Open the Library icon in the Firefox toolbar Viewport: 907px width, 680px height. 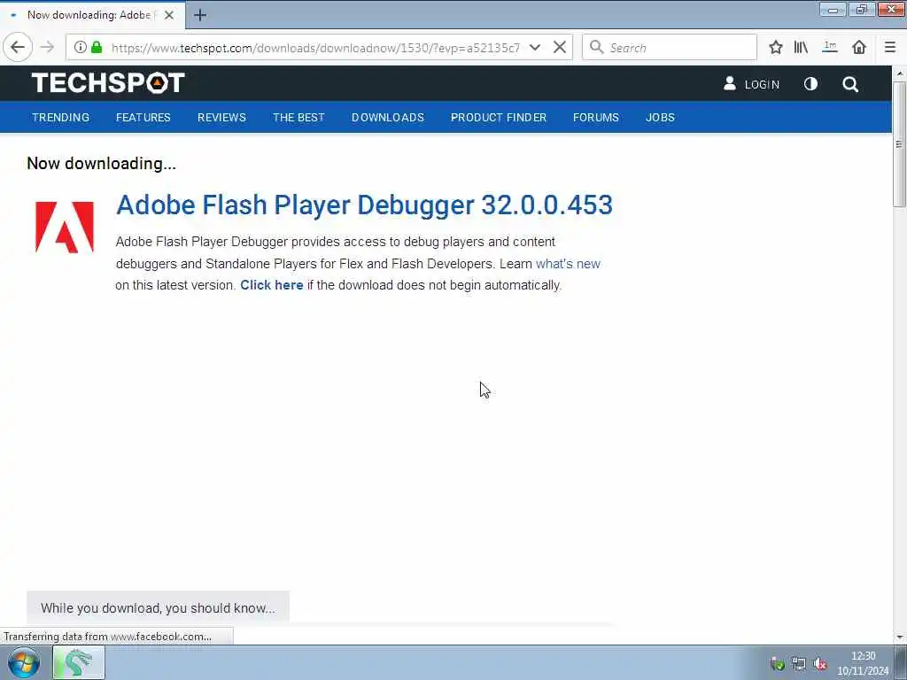(801, 48)
